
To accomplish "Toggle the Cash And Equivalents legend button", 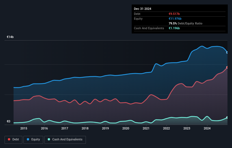I will pyautogui.click(x=65, y=140).
